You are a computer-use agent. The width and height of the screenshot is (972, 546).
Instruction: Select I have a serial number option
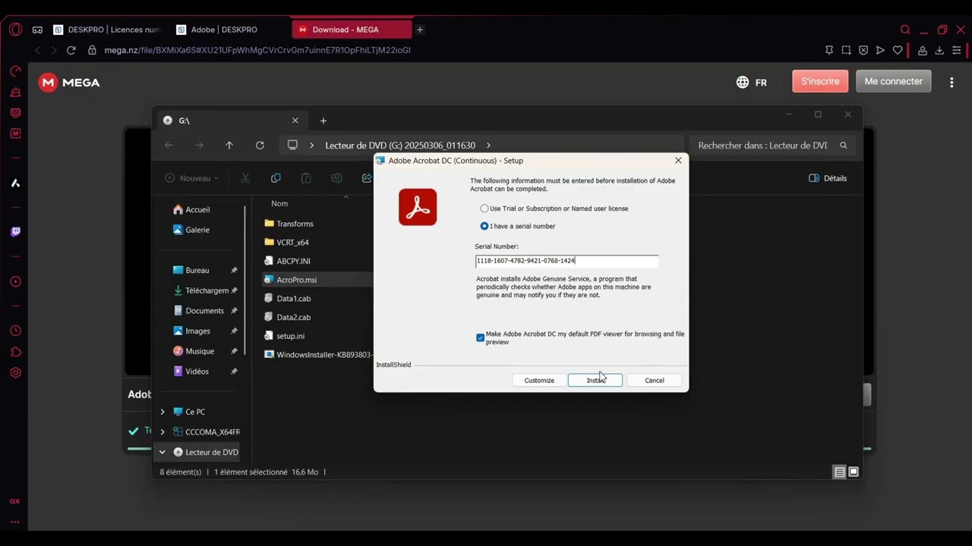point(517,226)
